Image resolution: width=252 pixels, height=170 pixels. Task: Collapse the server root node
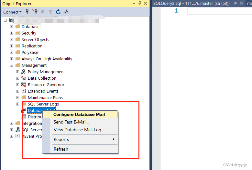(x=5, y=20)
